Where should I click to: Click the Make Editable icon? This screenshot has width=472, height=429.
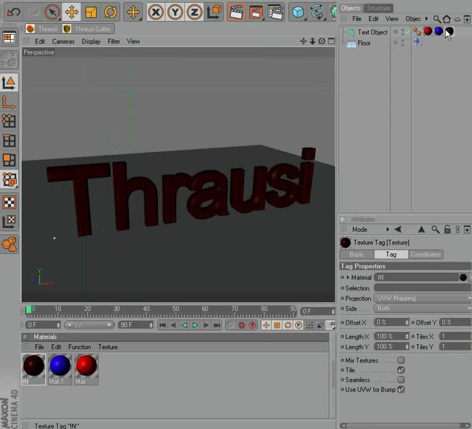point(9,59)
